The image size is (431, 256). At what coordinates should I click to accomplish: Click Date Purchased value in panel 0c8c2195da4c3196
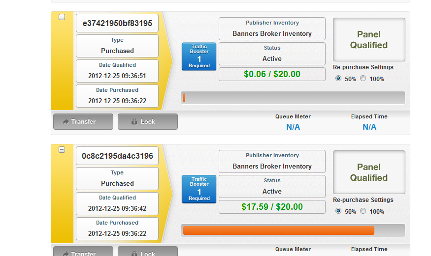117,233
